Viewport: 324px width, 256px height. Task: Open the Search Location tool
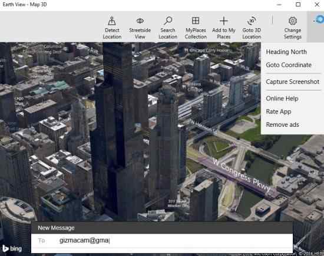point(168,28)
